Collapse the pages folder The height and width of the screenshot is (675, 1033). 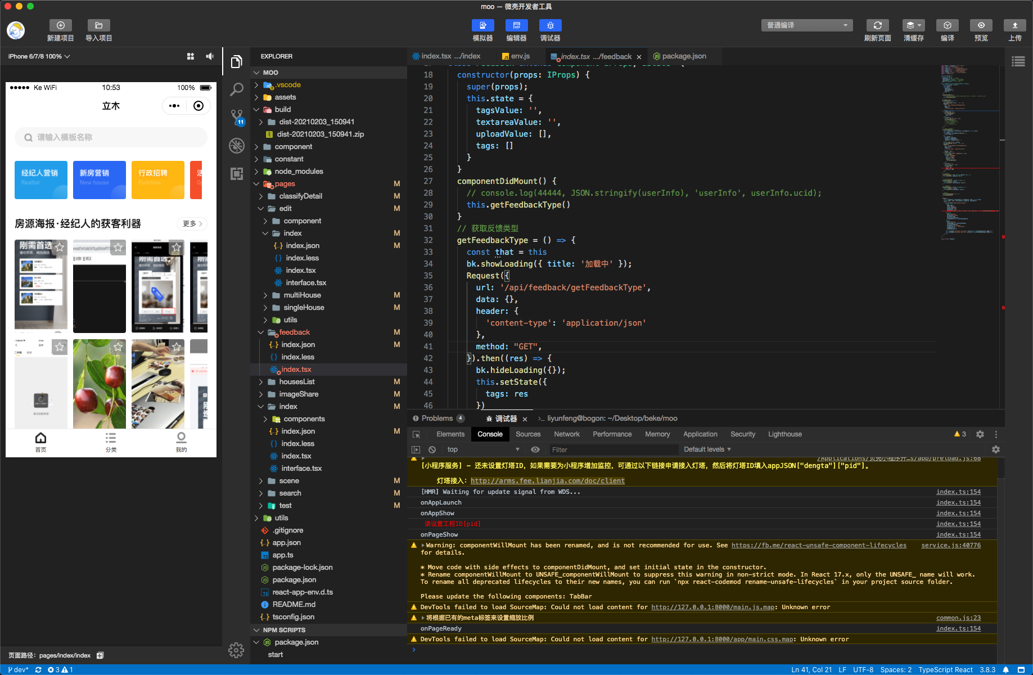coord(328,184)
